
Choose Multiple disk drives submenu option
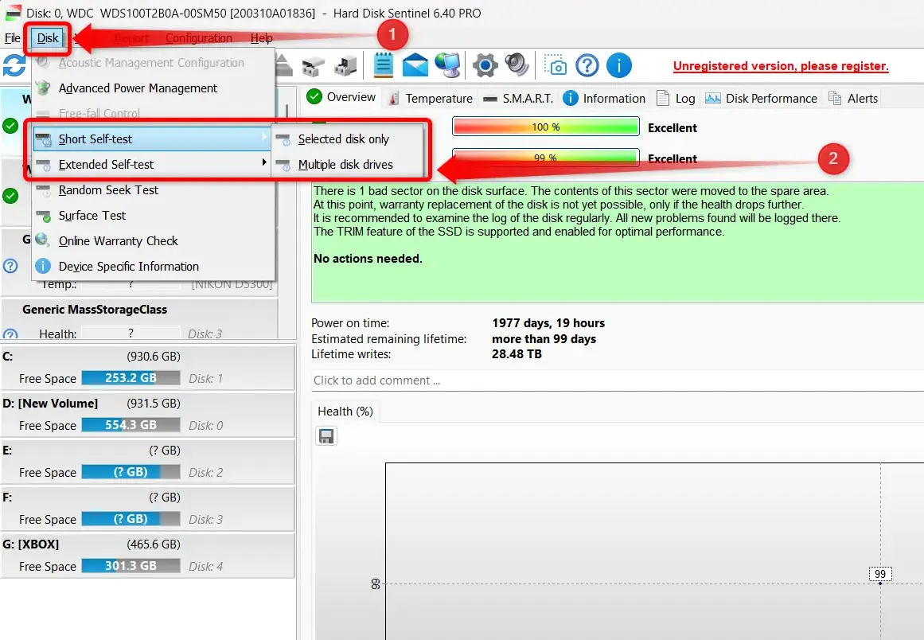pyautogui.click(x=348, y=165)
